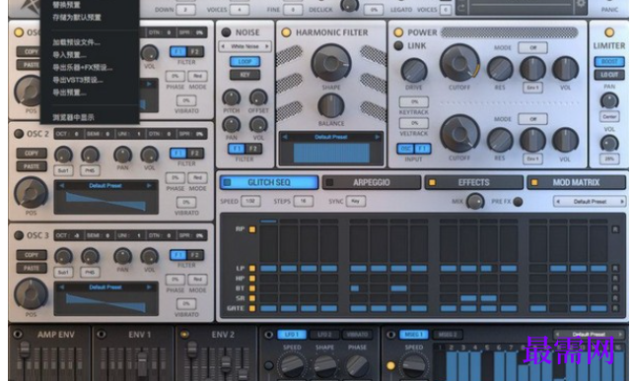633x381 pixels.
Task: Click the Harmonic Filter SHAPE knob
Action: [331, 63]
